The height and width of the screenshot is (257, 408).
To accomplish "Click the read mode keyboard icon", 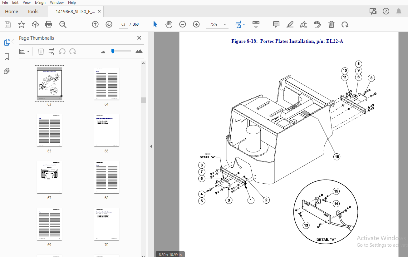I will (256, 24).
